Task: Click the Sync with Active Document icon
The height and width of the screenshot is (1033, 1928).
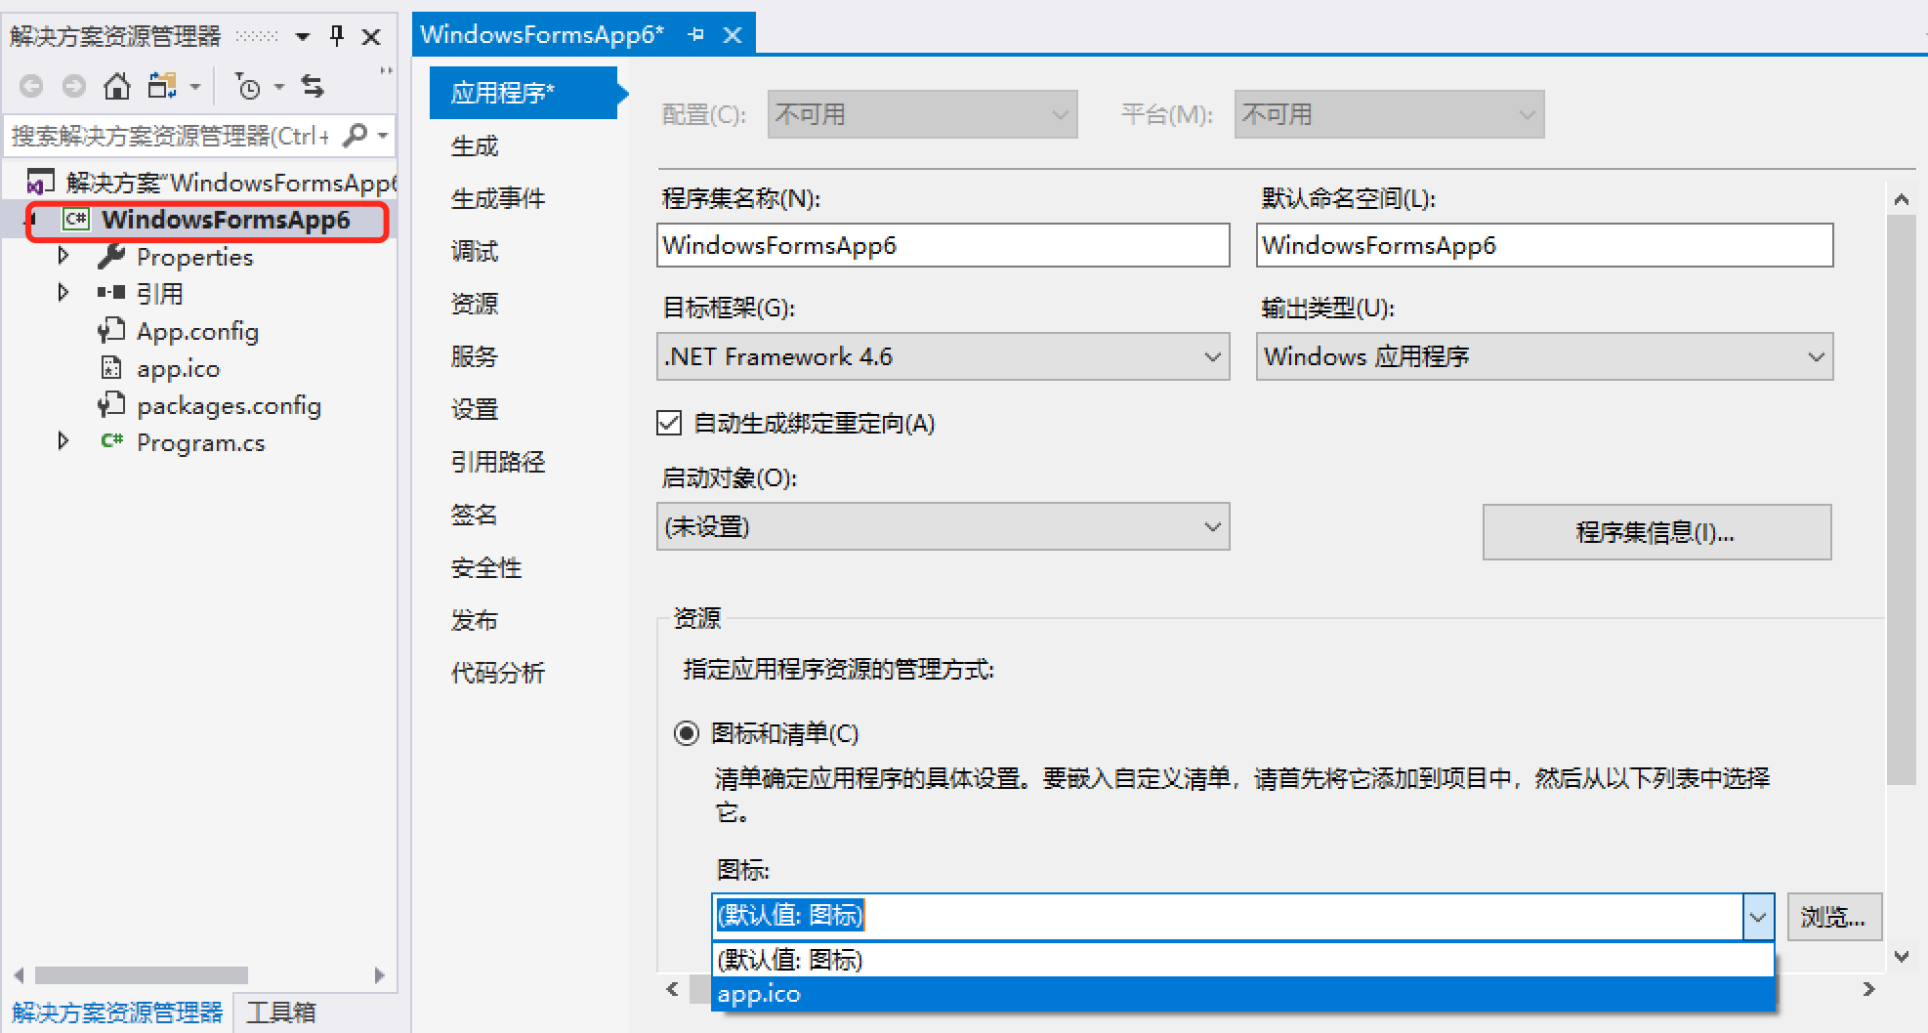Action: coord(313,86)
